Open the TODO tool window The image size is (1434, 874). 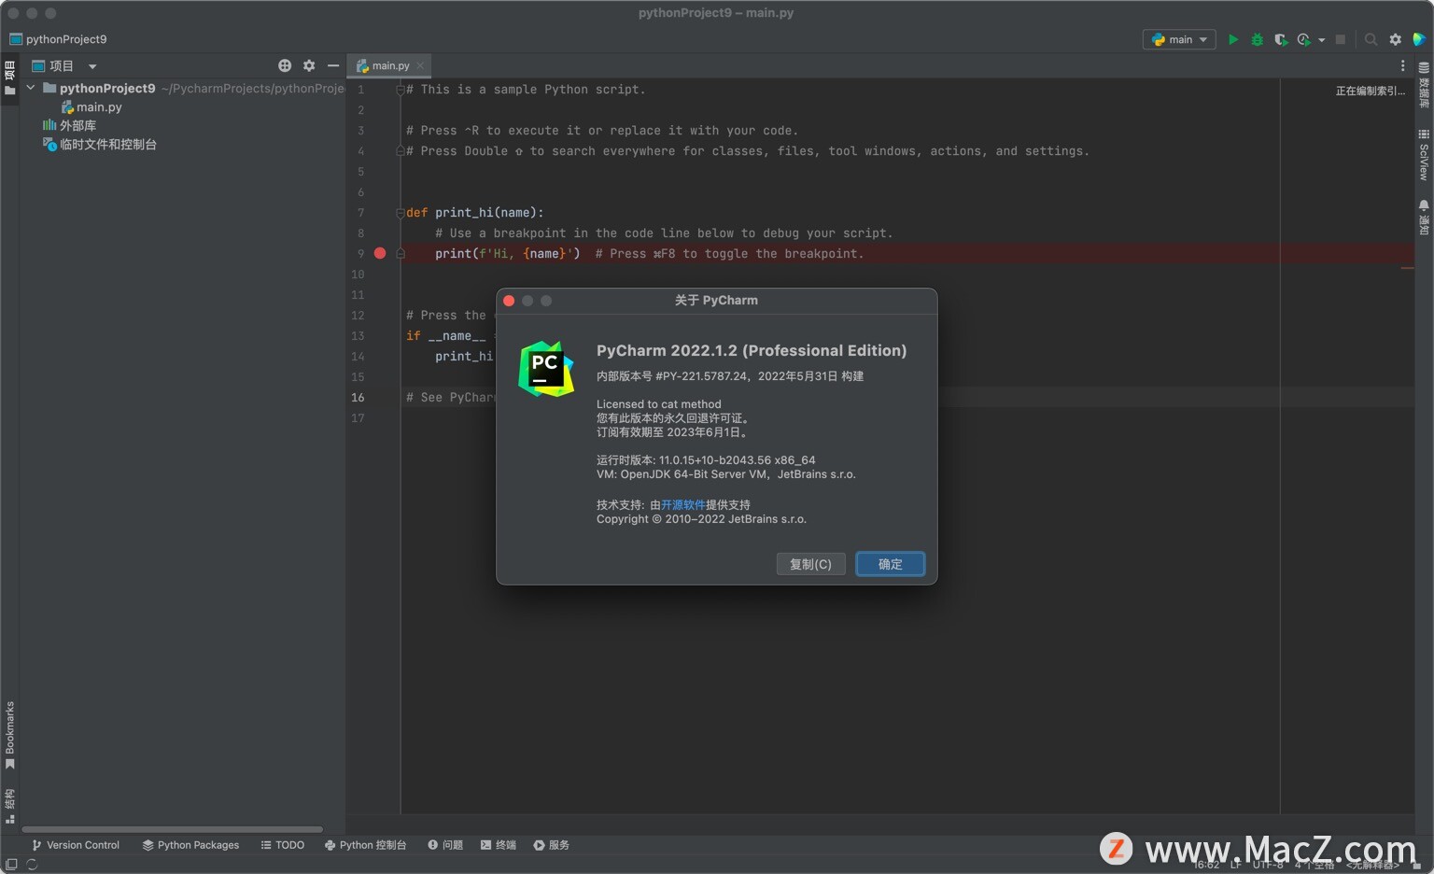[283, 845]
